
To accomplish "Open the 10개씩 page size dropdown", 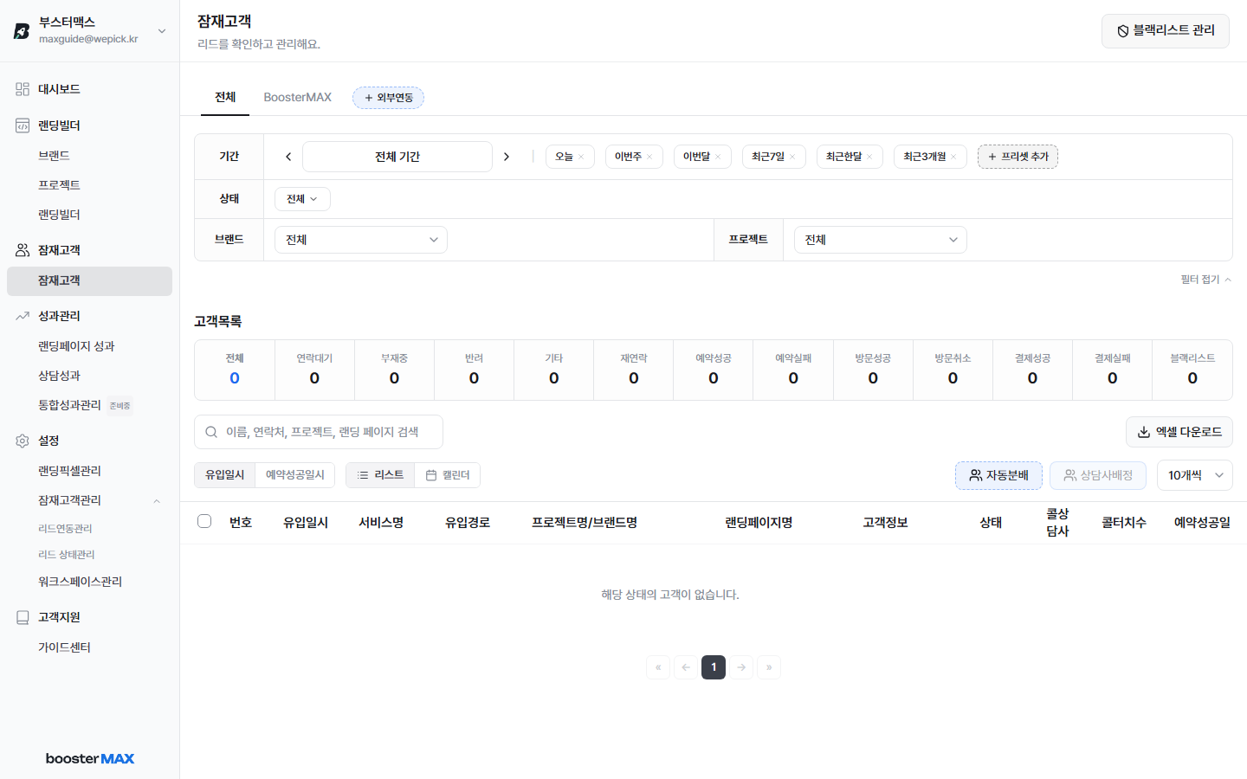I will [1195, 475].
